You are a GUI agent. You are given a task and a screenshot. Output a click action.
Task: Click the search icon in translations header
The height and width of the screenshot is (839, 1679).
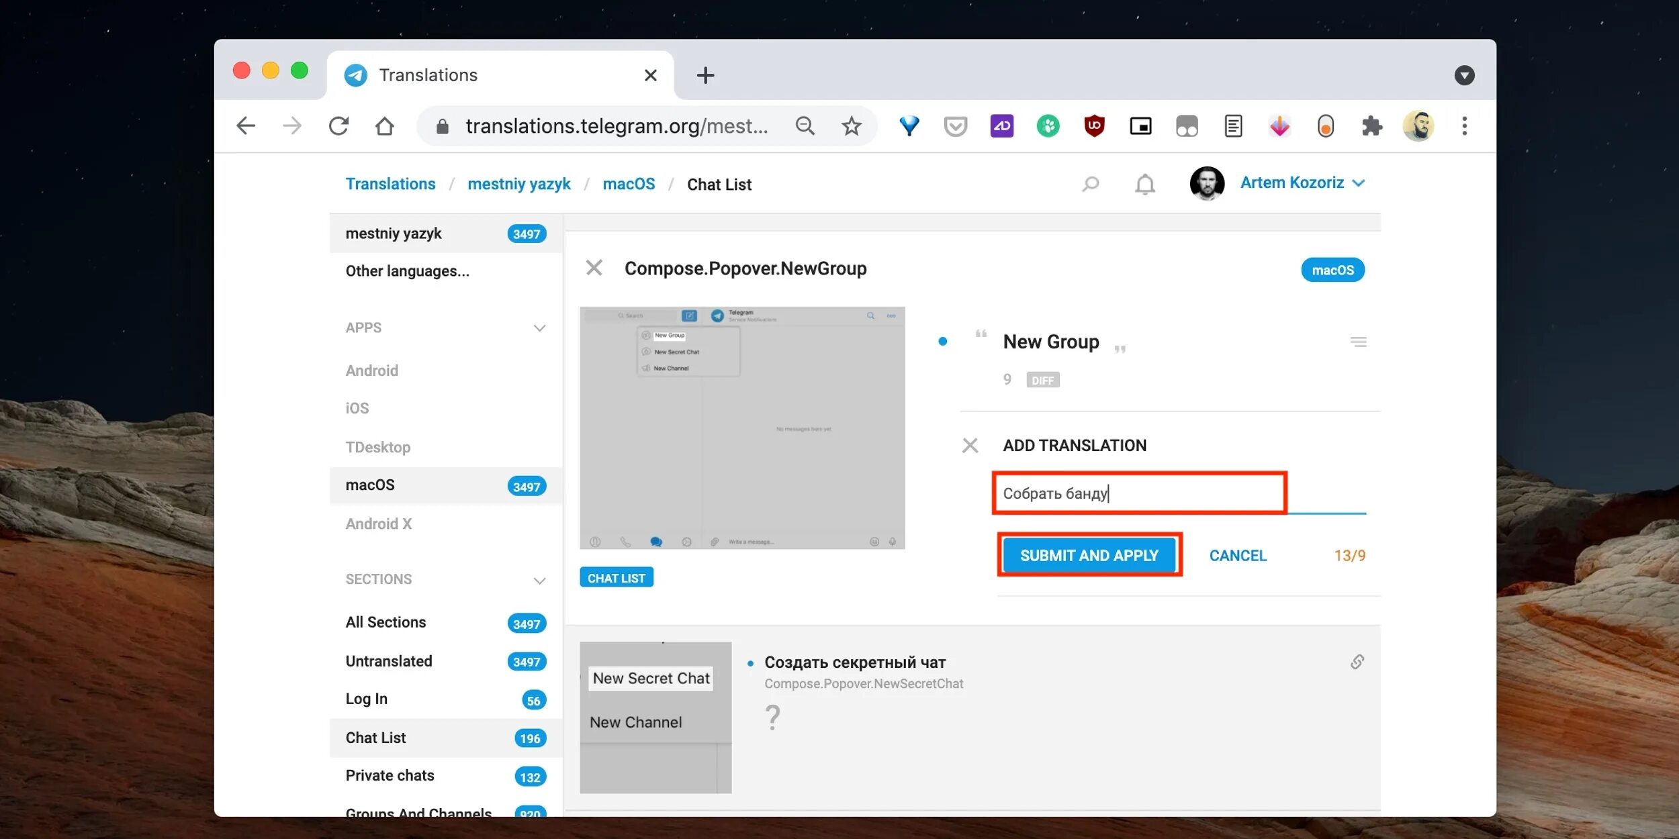tap(1090, 183)
